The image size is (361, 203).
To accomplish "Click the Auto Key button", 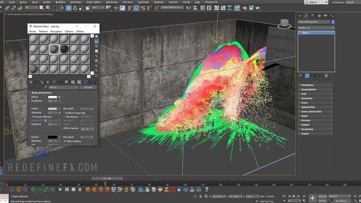I will [322, 196].
